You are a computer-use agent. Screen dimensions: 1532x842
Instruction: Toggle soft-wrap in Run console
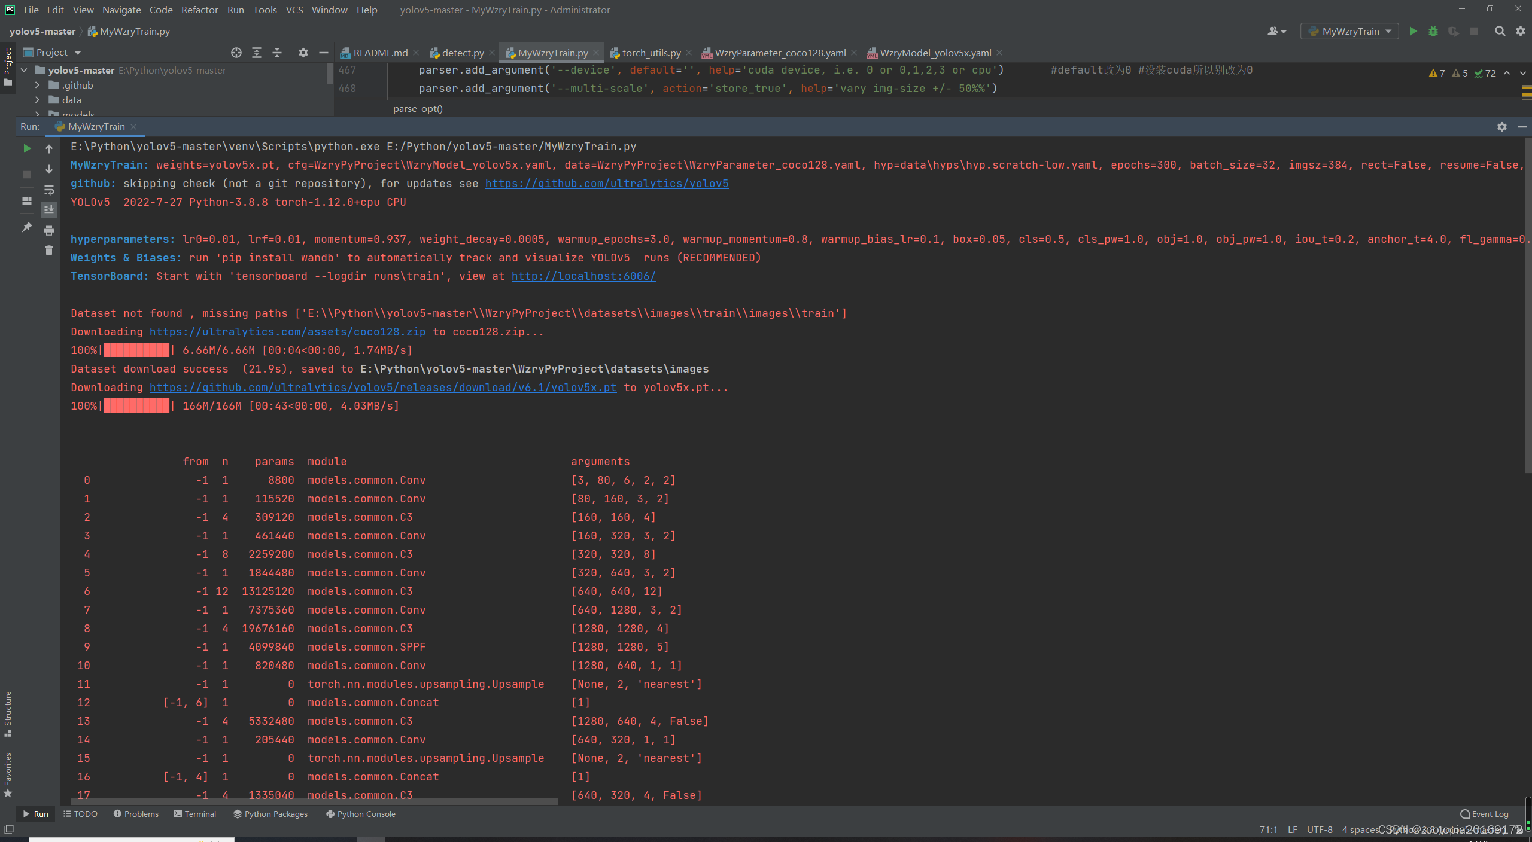(49, 190)
